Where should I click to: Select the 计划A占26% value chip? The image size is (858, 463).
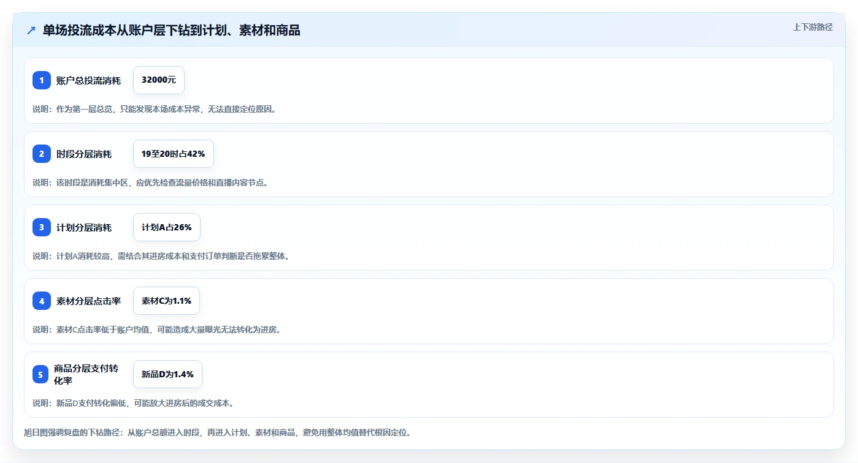(167, 227)
